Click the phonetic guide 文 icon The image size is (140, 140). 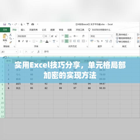tap(54, 41)
